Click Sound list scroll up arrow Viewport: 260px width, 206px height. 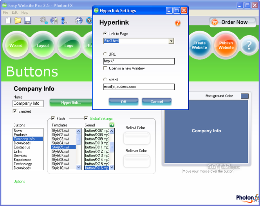[x=112, y=131]
